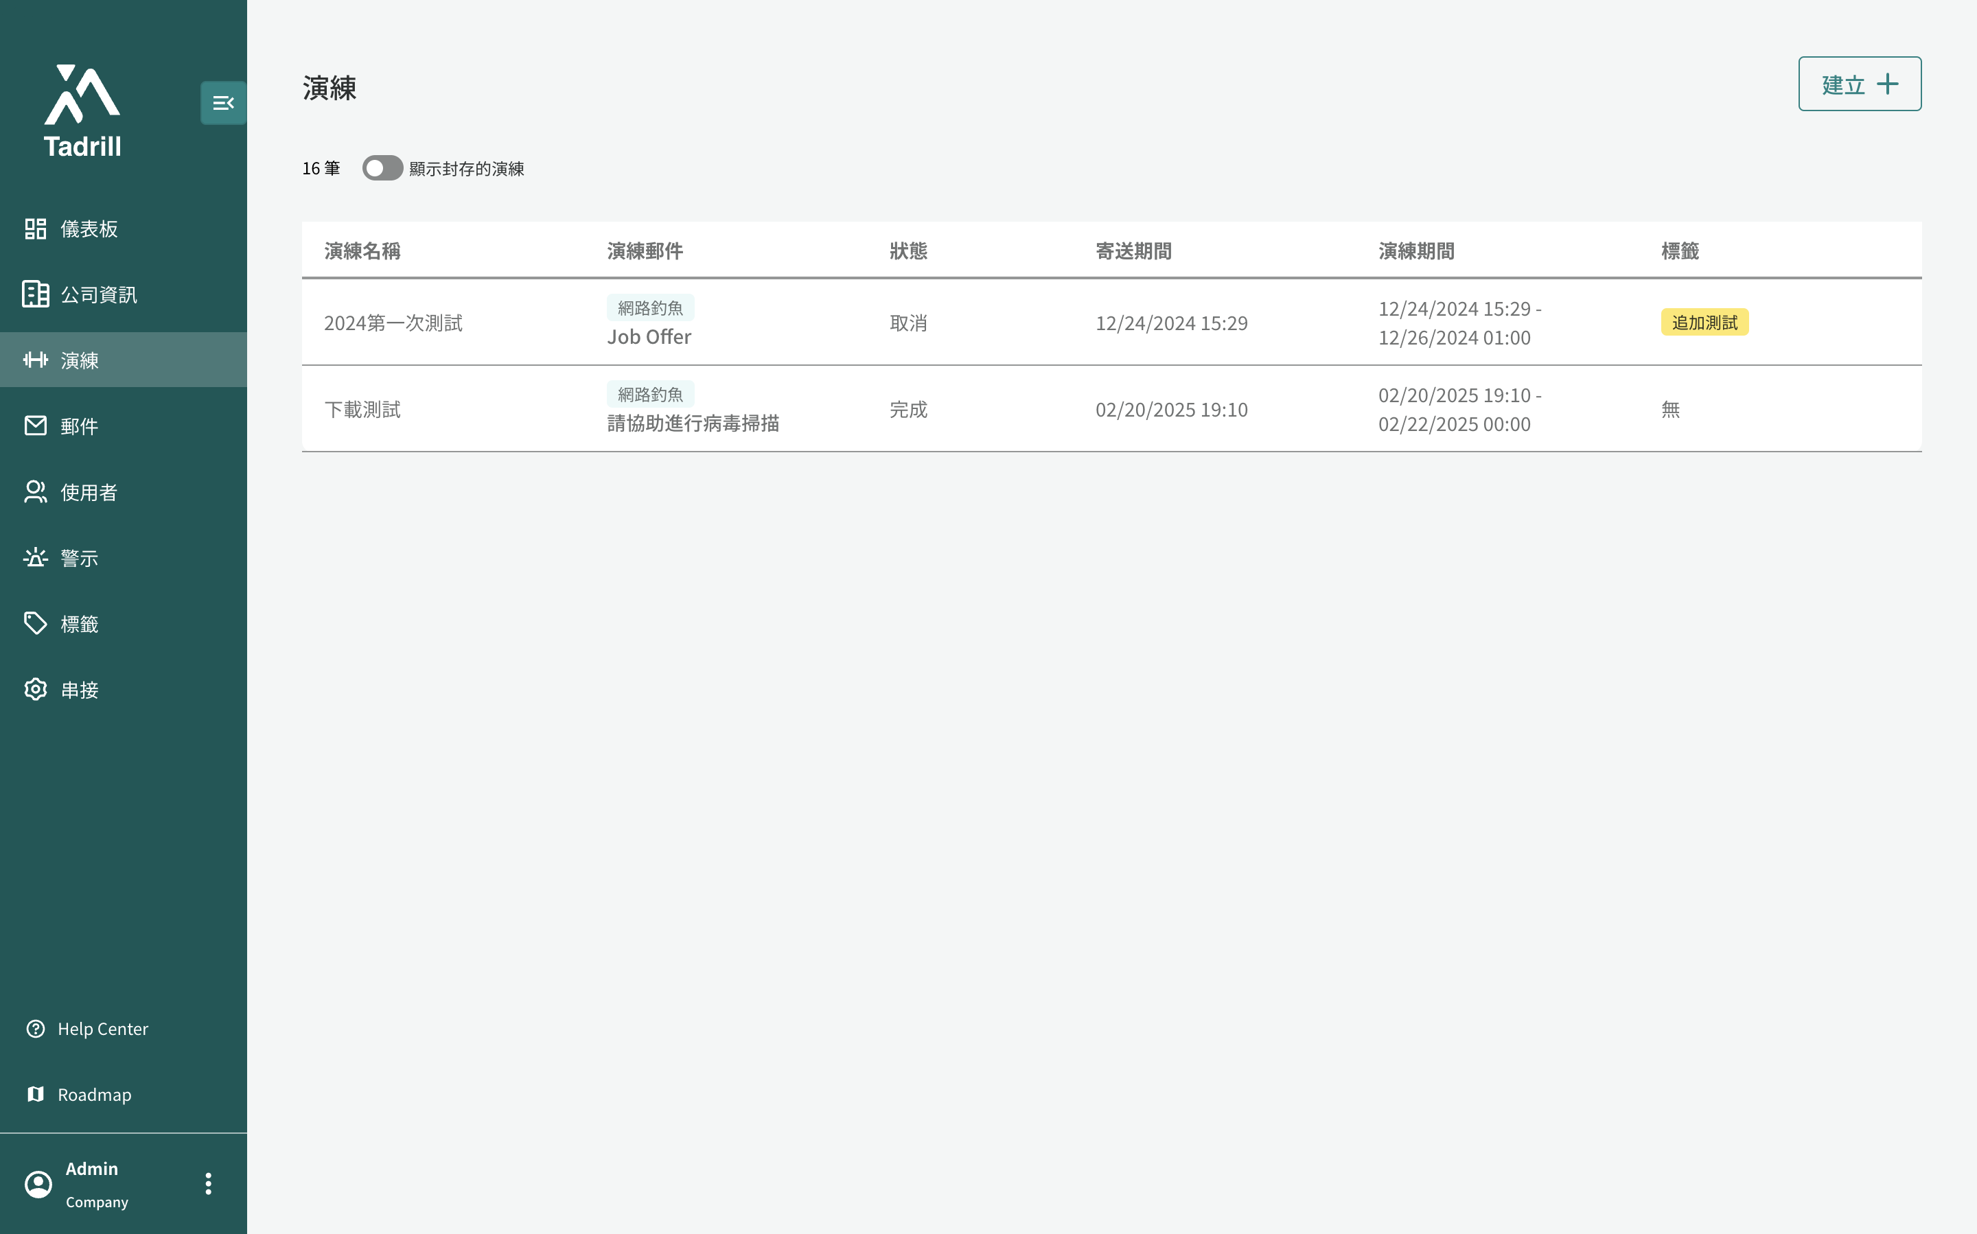Select 演練 in the sidebar

124,360
